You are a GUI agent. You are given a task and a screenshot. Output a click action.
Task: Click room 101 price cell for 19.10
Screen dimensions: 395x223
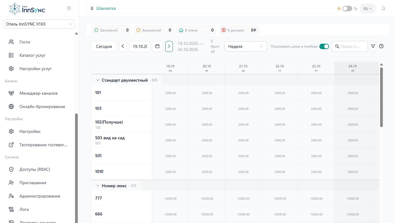point(170,93)
